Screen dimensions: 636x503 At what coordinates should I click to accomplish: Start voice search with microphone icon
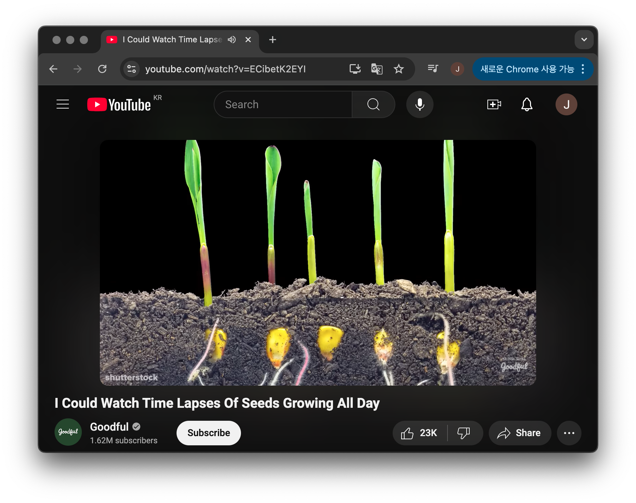(x=420, y=104)
